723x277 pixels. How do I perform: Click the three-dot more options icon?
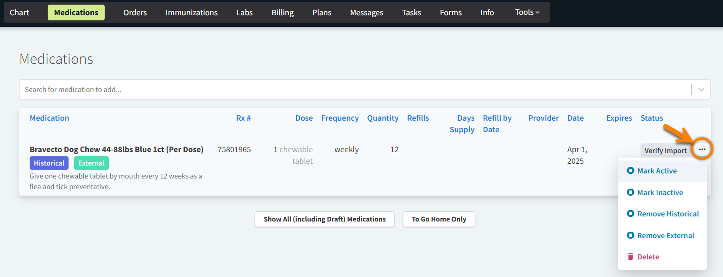(702, 150)
